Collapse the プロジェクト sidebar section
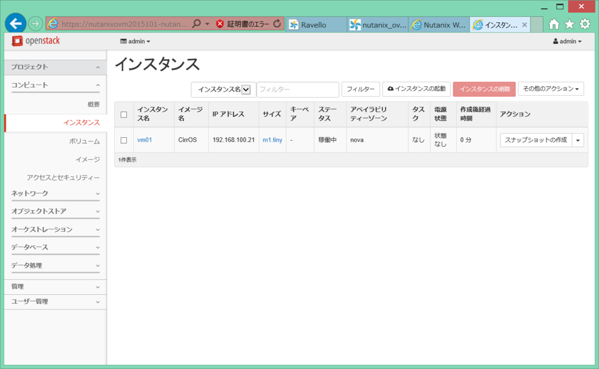 click(x=56, y=67)
